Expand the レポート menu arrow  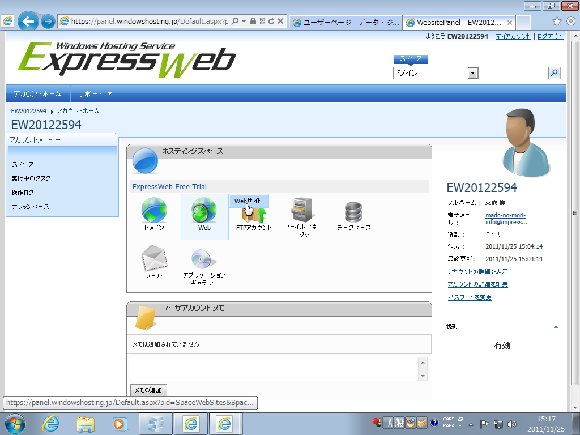click(110, 93)
